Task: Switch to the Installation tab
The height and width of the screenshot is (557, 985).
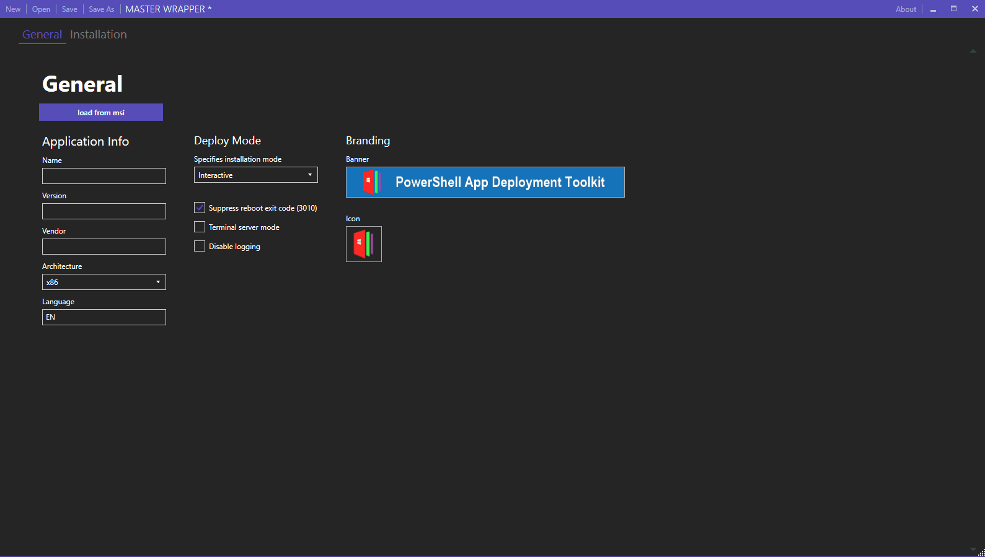Action: pyautogui.click(x=99, y=35)
